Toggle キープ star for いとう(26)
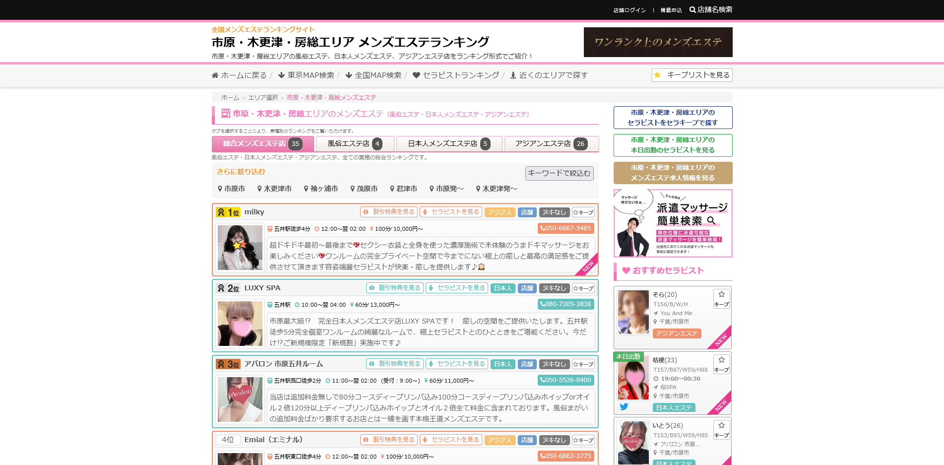 pos(722,430)
